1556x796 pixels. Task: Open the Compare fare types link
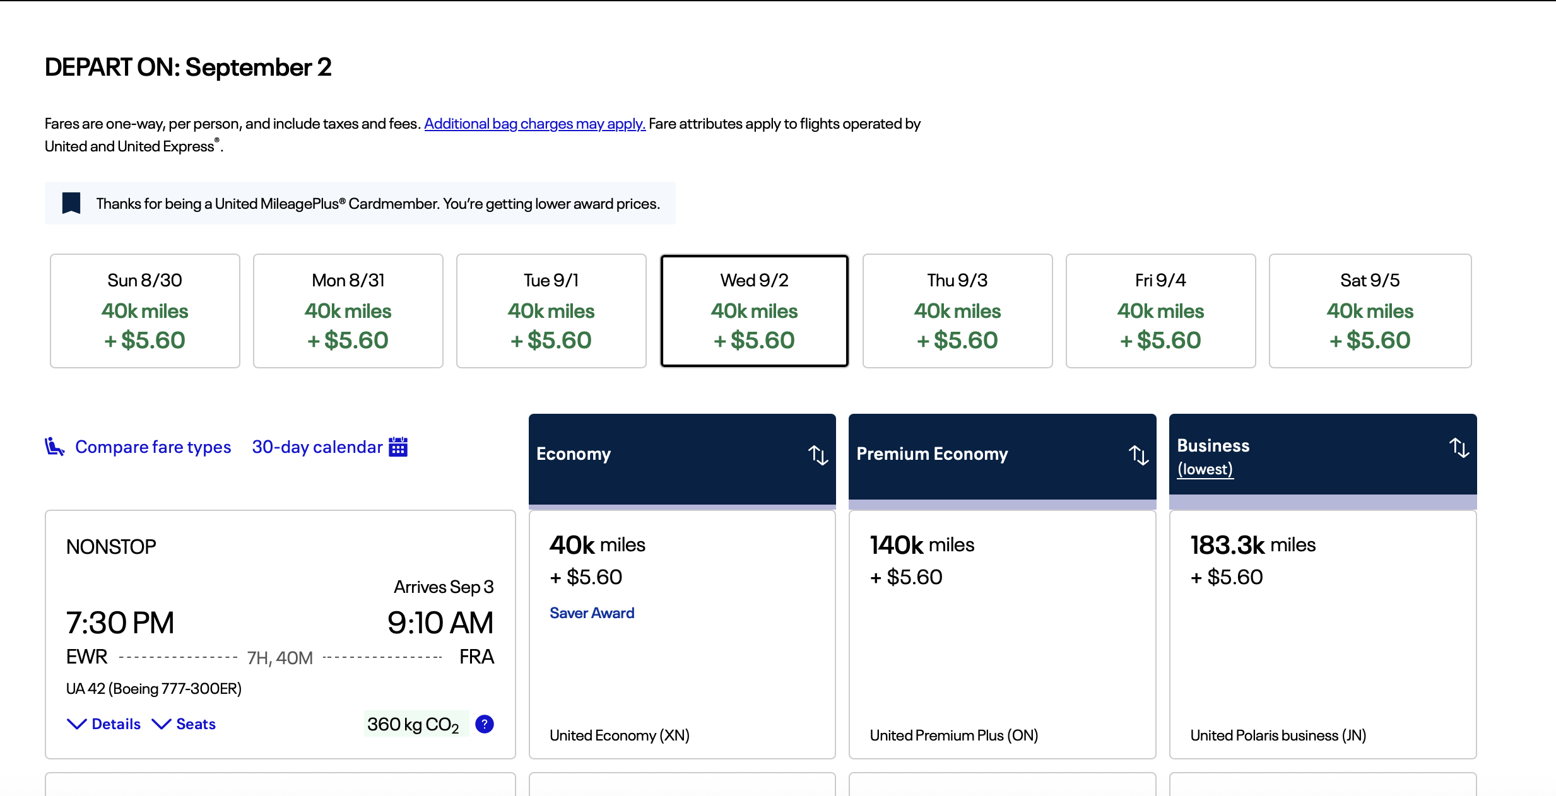pos(153,447)
